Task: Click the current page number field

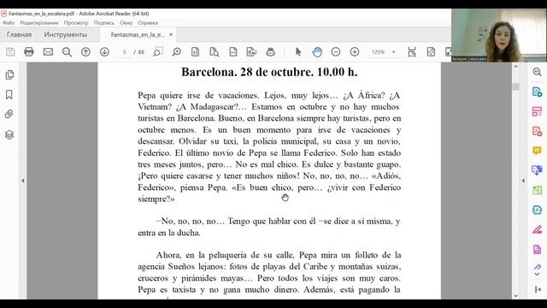Action: pos(124,52)
